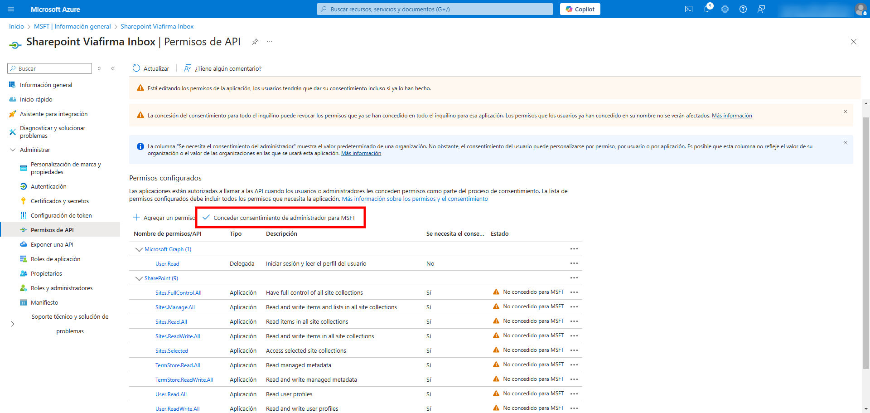Click in the global Azure search box

(x=435, y=9)
